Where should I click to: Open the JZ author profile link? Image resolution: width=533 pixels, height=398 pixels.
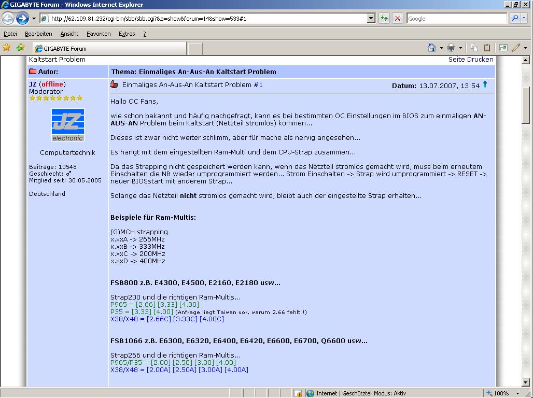click(33, 84)
